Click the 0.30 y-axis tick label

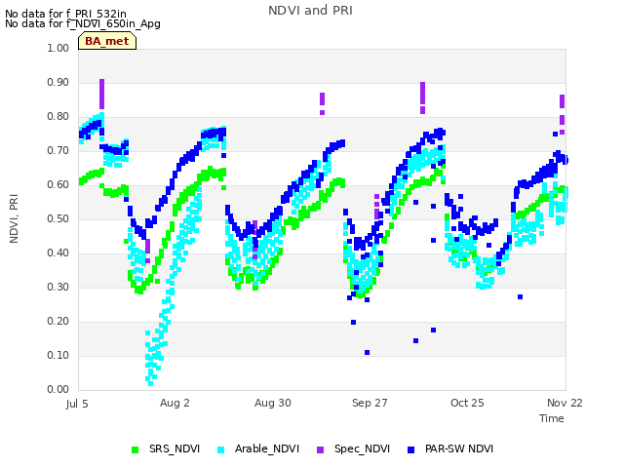(x=58, y=287)
